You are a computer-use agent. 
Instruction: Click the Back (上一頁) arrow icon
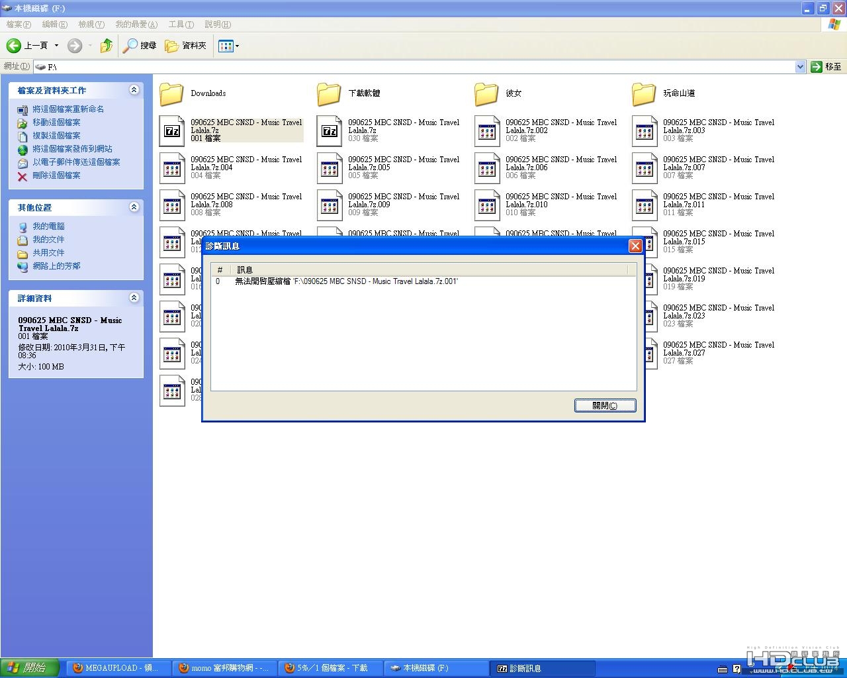tap(14, 46)
